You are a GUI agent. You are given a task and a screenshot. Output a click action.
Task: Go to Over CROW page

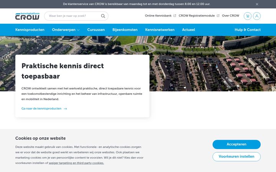click(230, 16)
